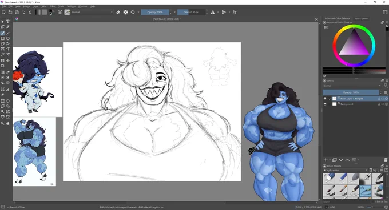Select the Color Sampler eyedropper tool
This screenshot has width=389, height=210.
pos(8,72)
